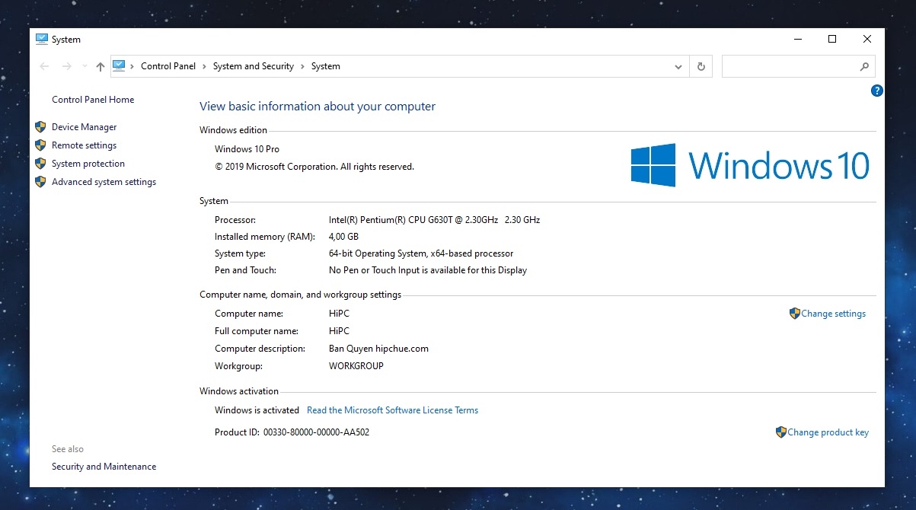The height and width of the screenshot is (510, 916).
Task: Click the "Ban Quyen hipchue.com" description
Action: point(378,349)
